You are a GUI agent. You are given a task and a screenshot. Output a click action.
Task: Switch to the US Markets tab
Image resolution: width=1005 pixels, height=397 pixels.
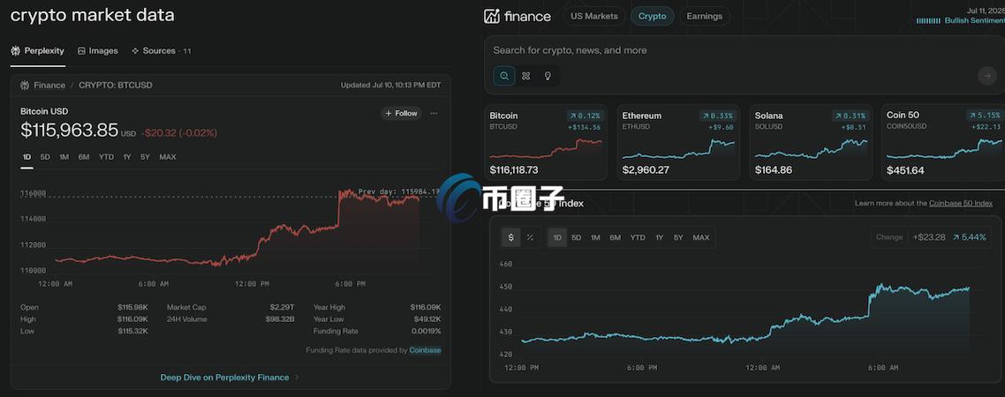click(x=594, y=16)
